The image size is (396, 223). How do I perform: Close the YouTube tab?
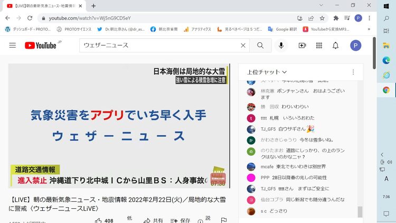[x=80, y=6]
